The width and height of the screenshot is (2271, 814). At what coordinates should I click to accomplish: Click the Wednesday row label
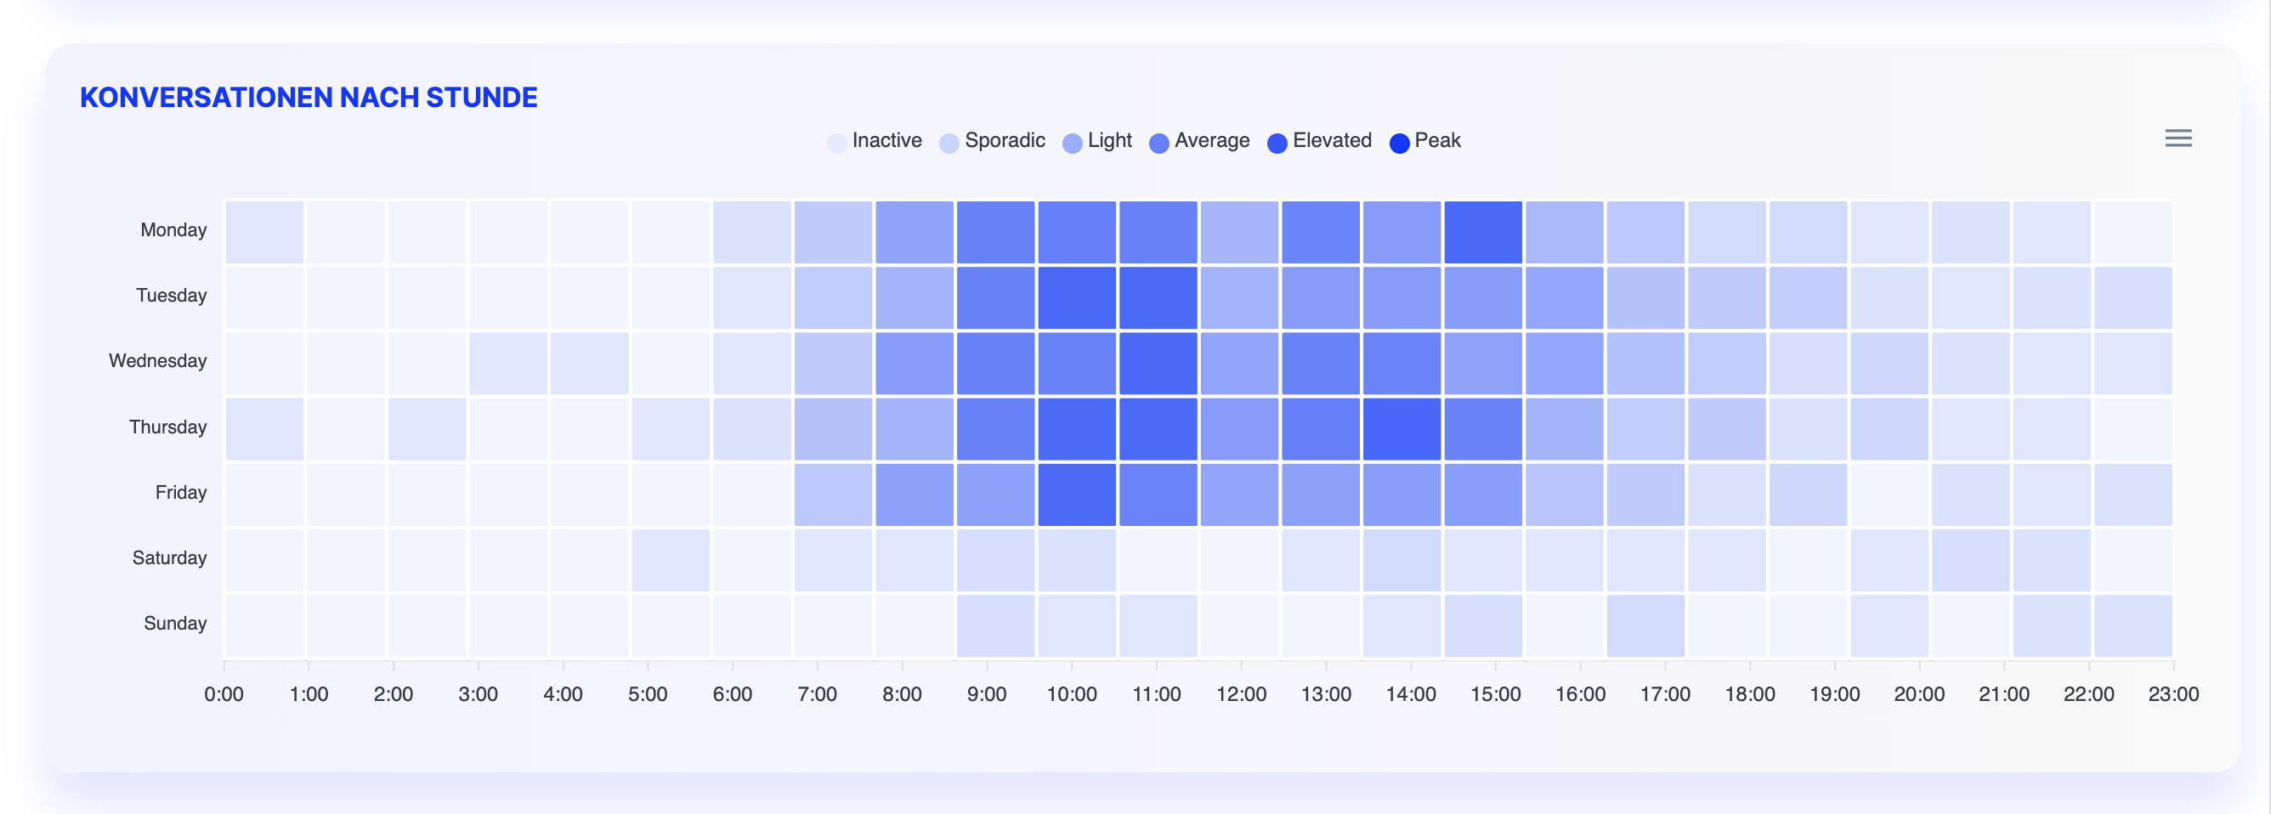pos(158,361)
